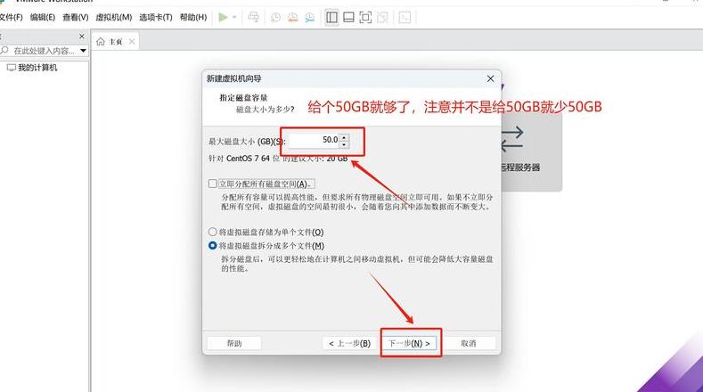This screenshot has width=703, height=392.
Task: Click the 我的计算机 monitor icon
Action: pos(12,68)
